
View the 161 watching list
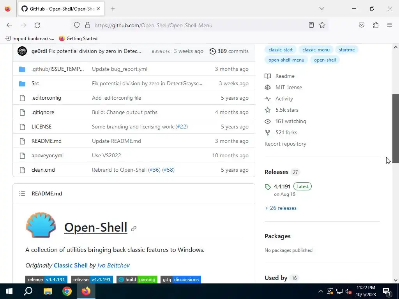tap(285, 121)
